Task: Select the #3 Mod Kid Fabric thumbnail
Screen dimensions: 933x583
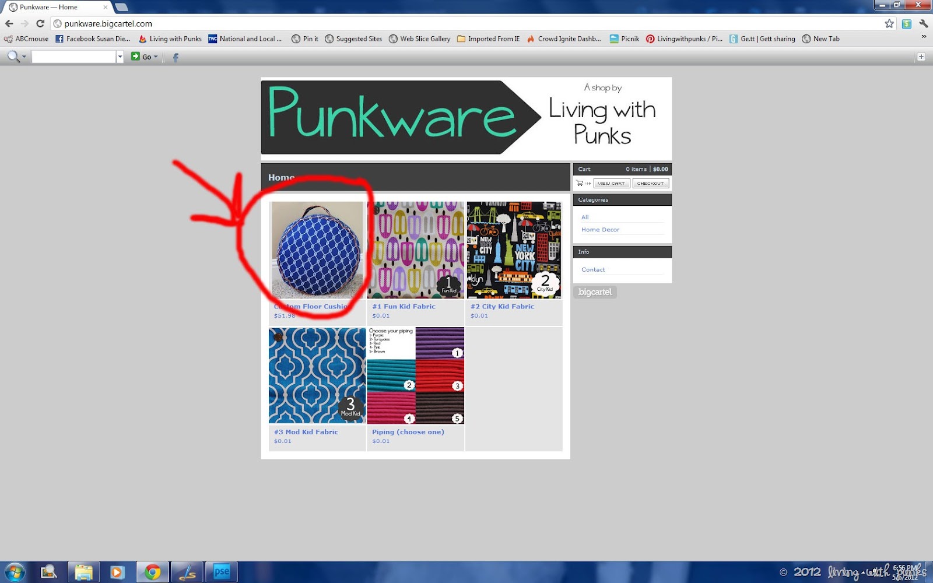Action: (317, 375)
